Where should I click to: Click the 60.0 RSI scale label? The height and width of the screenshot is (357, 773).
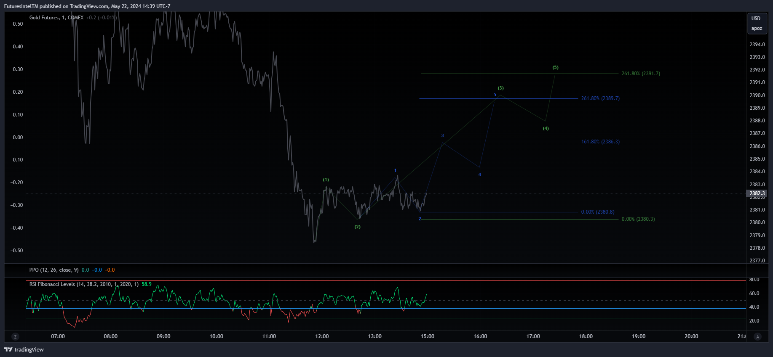pos(754,294)
